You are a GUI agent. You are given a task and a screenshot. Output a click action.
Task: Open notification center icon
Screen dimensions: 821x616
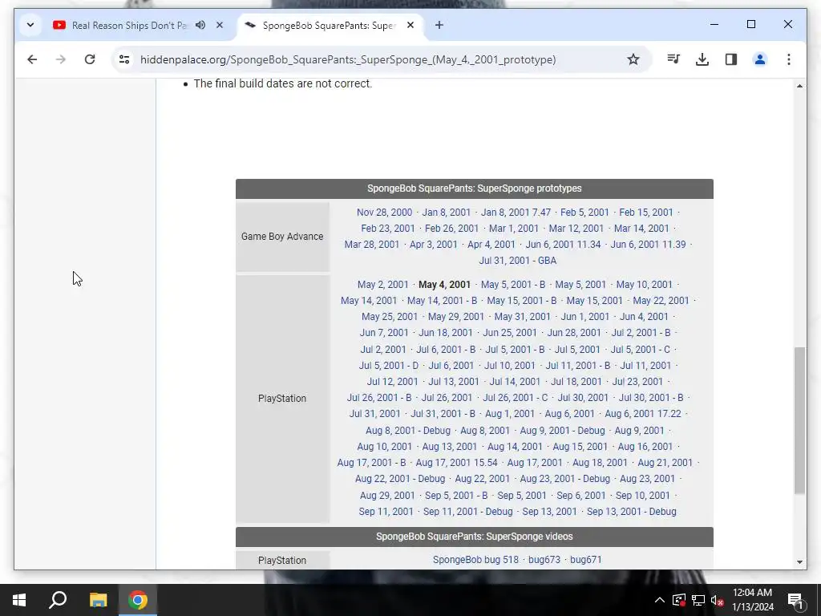coord(795,600)
